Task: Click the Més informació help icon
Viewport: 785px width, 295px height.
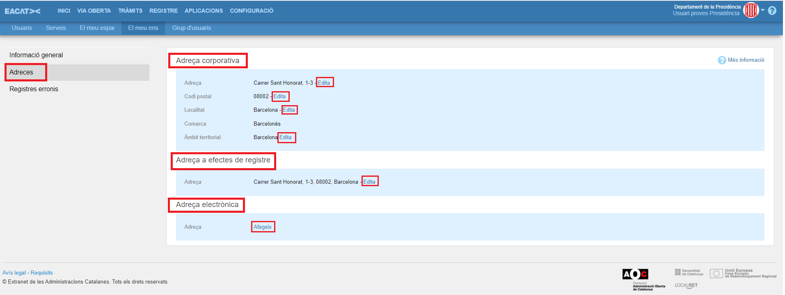Action: [x=722, y=60]
